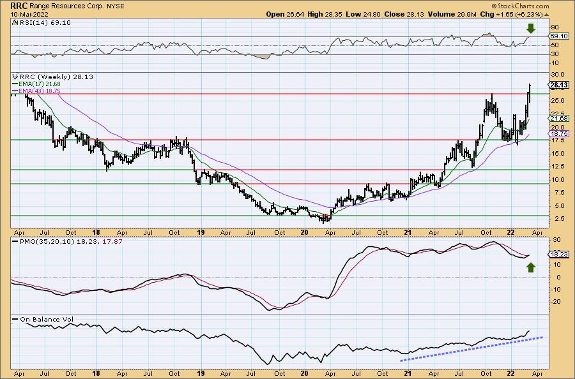This screenshot has height=379, width=575.
Task: Click the On Balance Vol label
Action: [x=47, y=319]
